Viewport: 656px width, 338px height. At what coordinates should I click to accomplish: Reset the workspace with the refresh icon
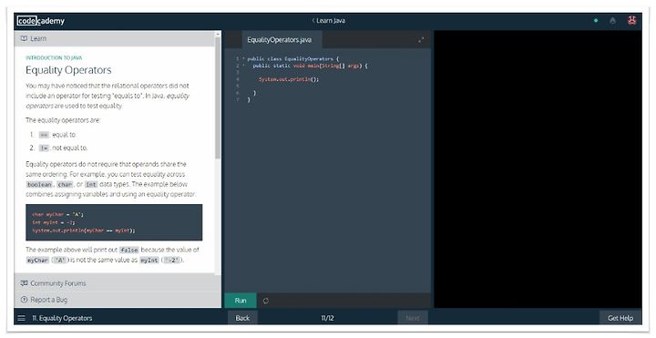[x=266, y=301]
